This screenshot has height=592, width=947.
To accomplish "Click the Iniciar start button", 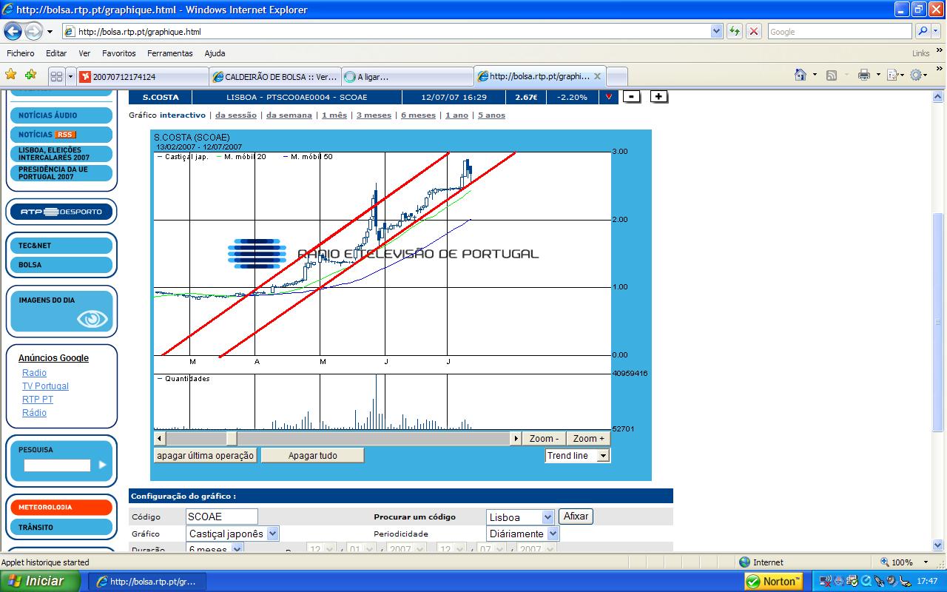I will (x=40, y=581).
